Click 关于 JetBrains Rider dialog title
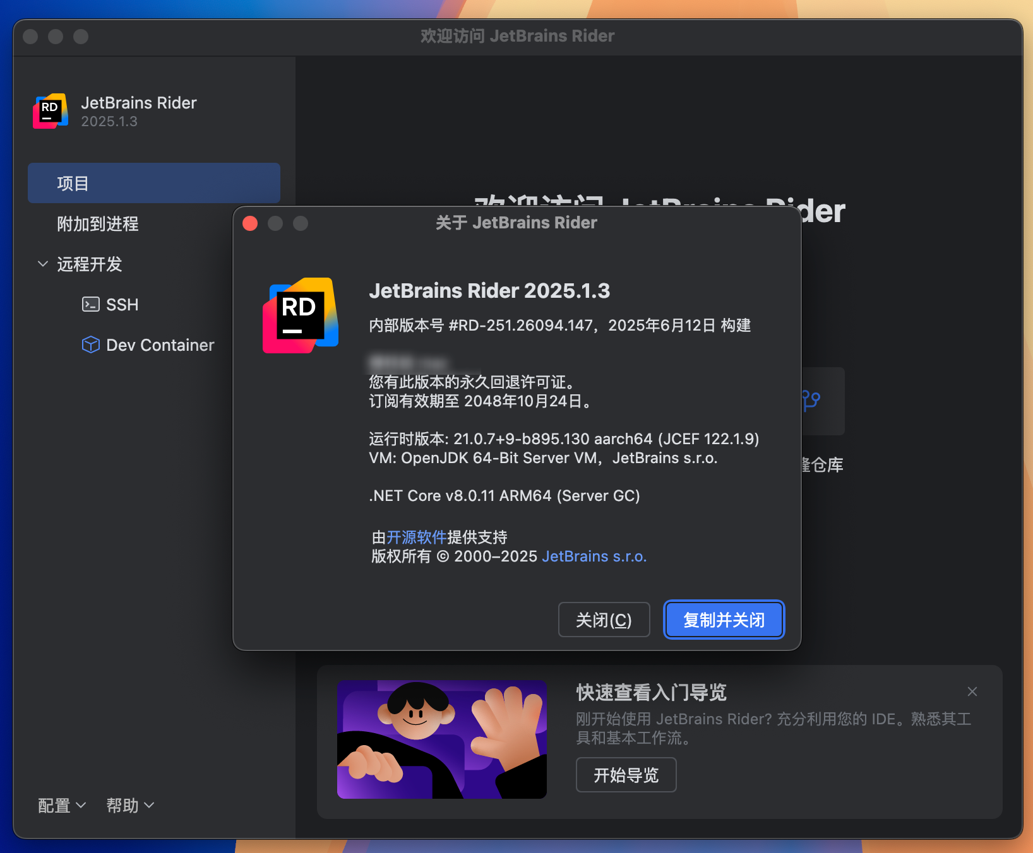Screen dimensions: 1033x853 click(x=516, y=223)
